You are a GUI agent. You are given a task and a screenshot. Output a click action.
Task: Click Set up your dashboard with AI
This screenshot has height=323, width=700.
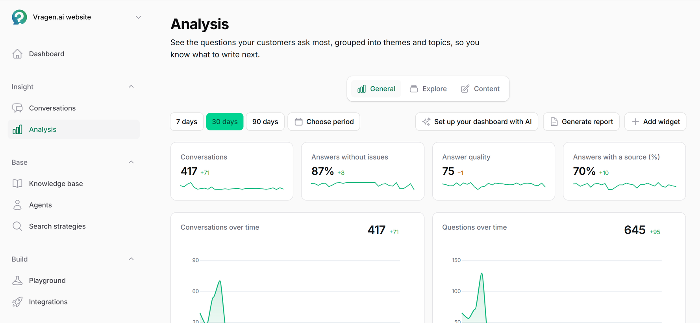pyautogui.click(x=477, y=122)
